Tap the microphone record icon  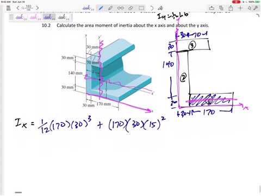click(x=256, y=8)
